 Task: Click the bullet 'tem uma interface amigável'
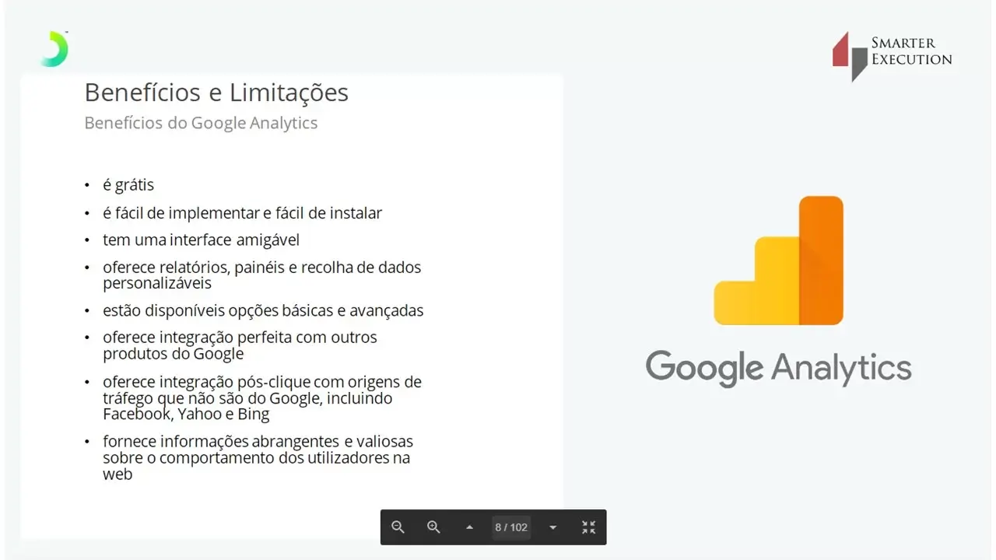201,240
